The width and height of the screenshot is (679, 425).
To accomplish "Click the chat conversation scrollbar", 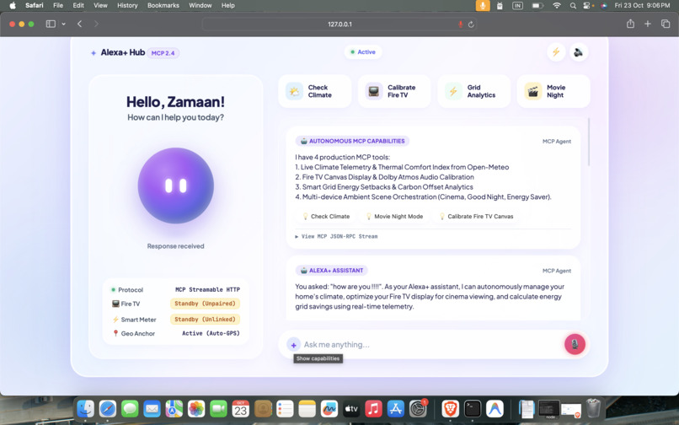I will [589, 142].
